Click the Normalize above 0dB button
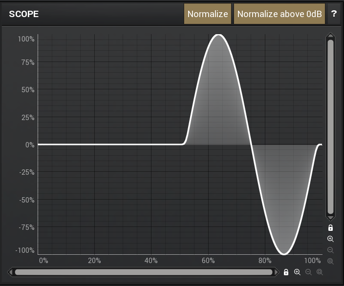This screenshot has width=344, height=286. click(x=279, y=14)
